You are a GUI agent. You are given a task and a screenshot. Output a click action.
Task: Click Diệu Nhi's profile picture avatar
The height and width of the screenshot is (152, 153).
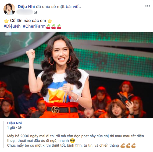pos(9,9)
